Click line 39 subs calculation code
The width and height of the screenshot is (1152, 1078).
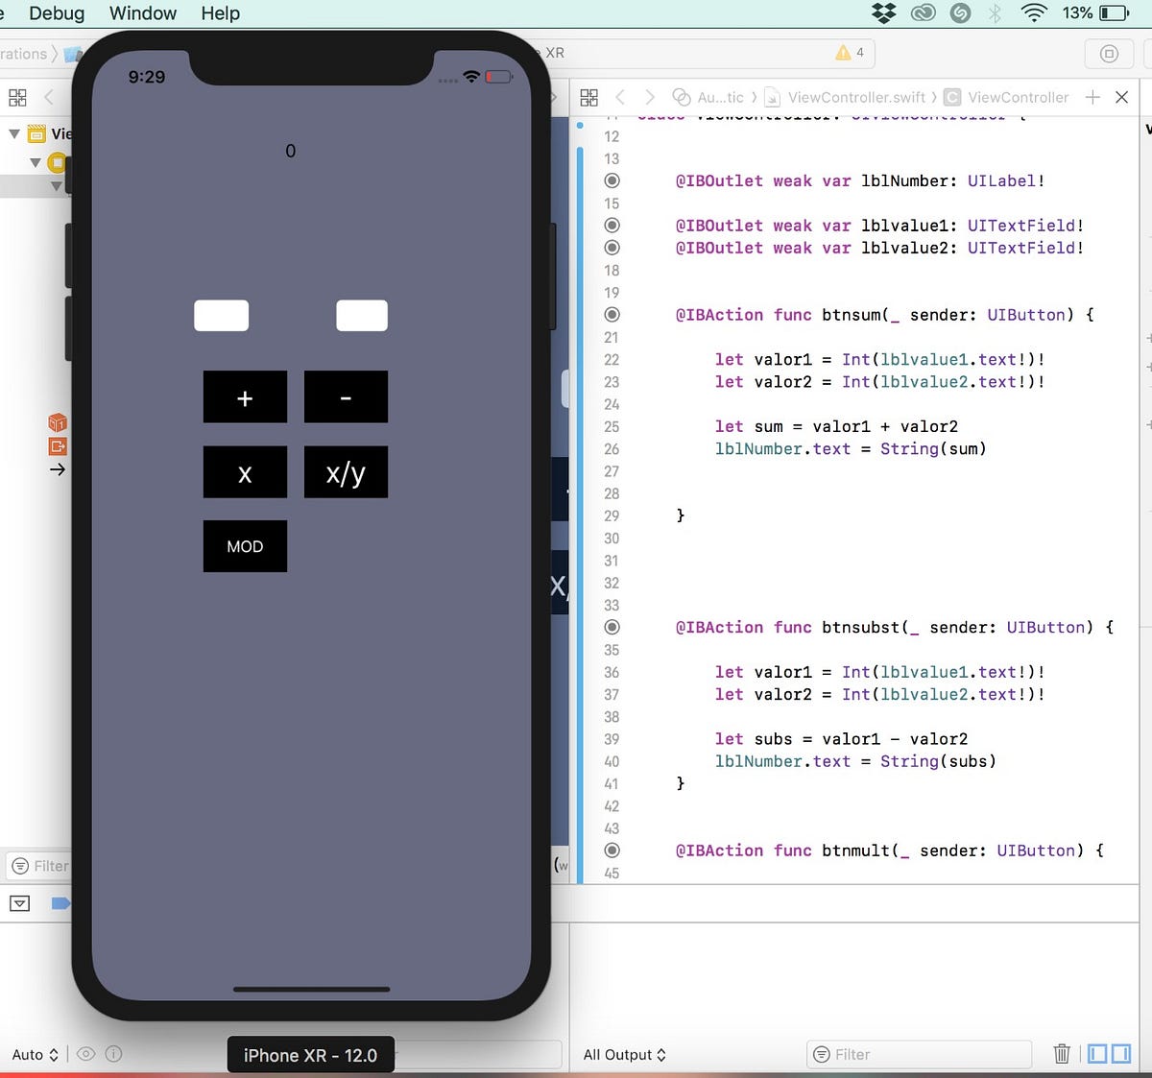click(841, 739)
